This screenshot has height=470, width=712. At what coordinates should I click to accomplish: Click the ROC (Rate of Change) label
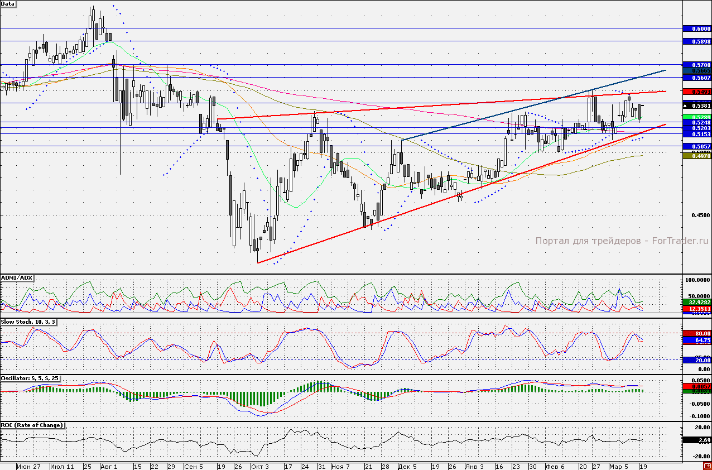(32, 425)
